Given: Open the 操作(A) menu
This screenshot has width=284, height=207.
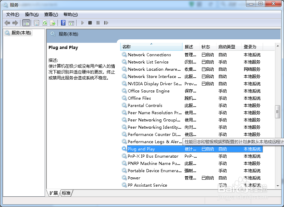Looking at the screenshot, I should 32,14.
